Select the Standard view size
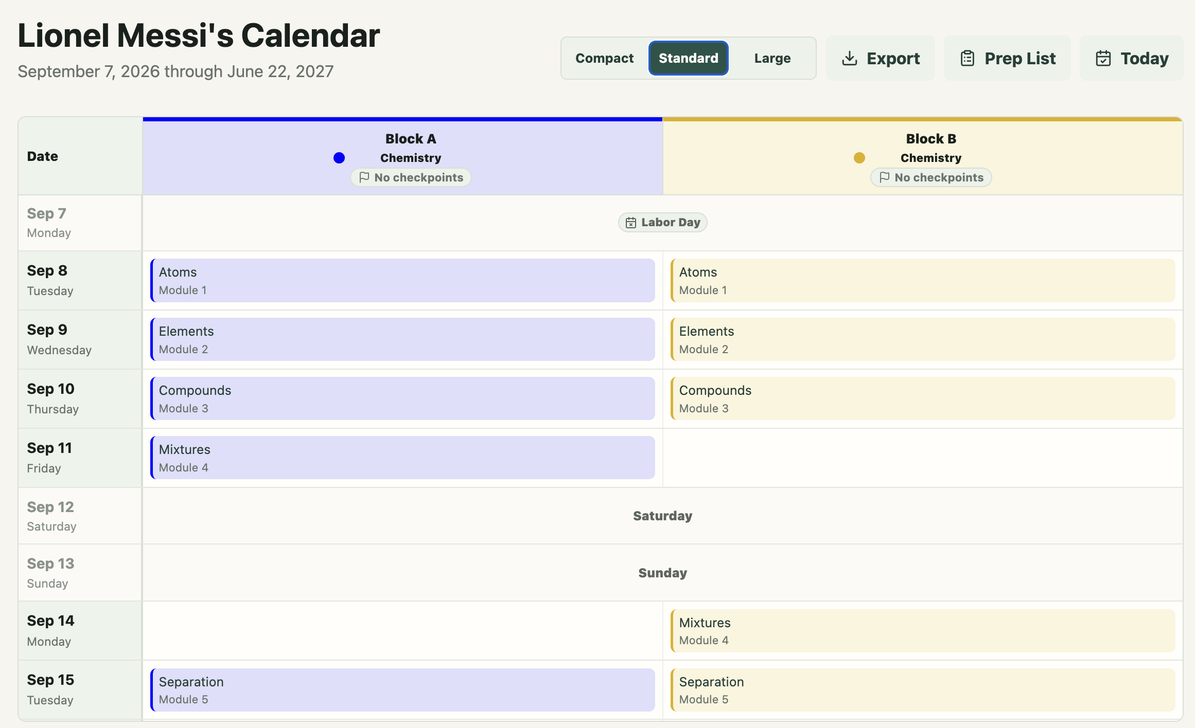This screenshot has height=728, width=1195. point(689,58)
